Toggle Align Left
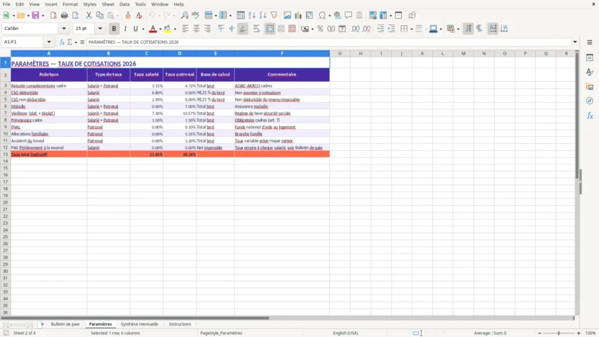Screen dimensions: 599x337 [x=185, y=29]
